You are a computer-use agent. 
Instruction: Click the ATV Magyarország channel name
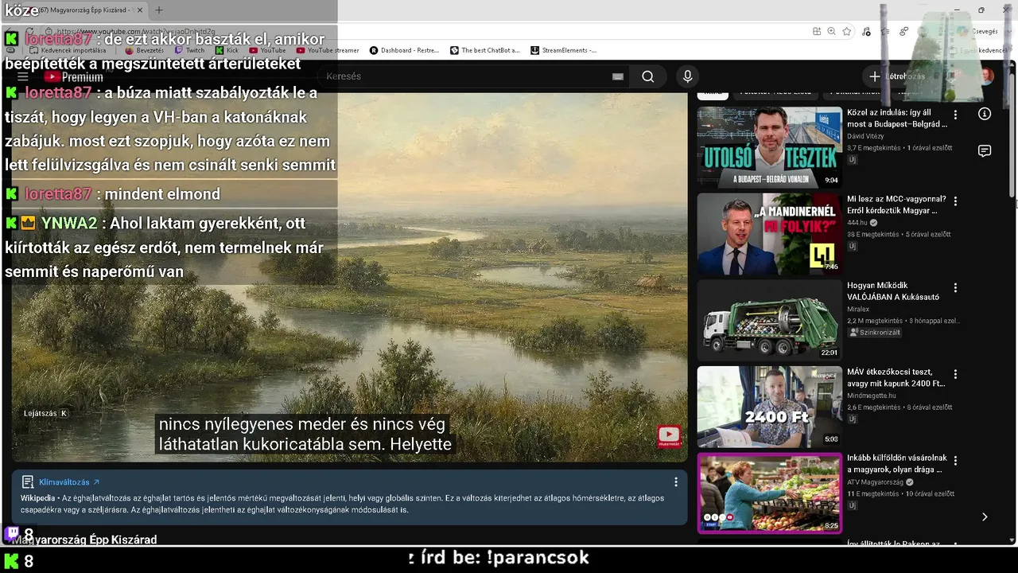[876, 482]
